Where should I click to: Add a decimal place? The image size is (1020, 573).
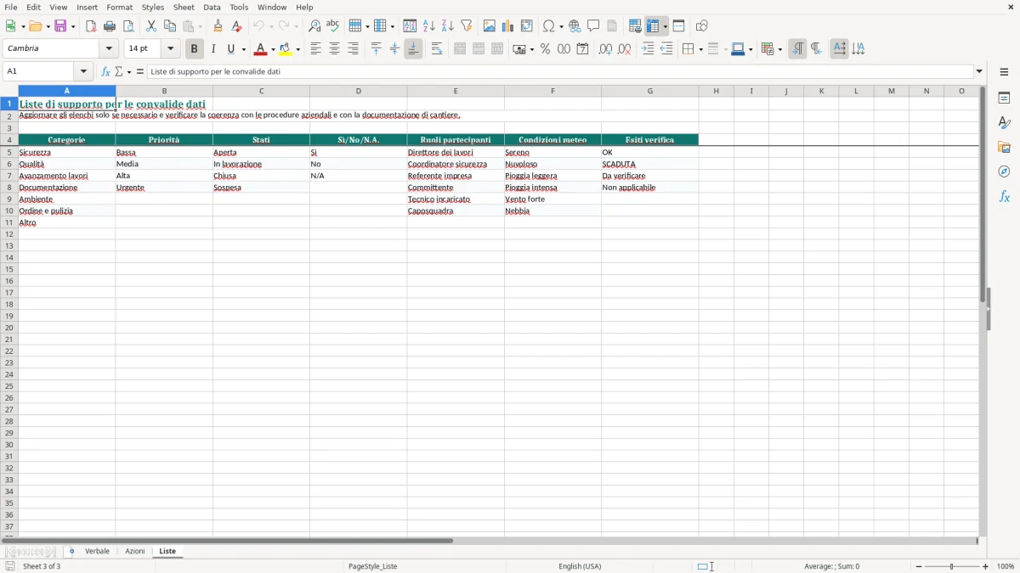605,49
